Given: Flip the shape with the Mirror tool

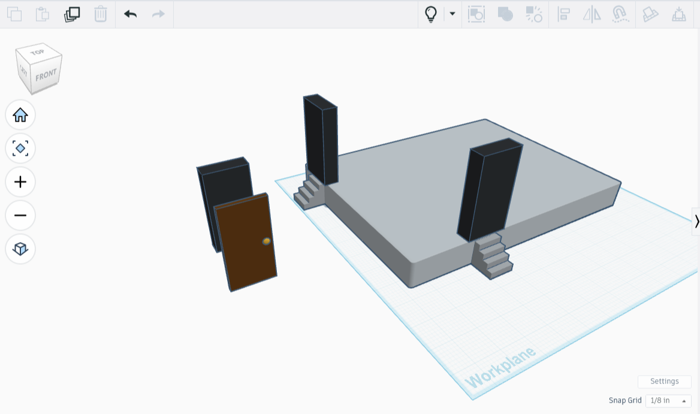Looking at the screenshot, I should click(x=592, y=14).
